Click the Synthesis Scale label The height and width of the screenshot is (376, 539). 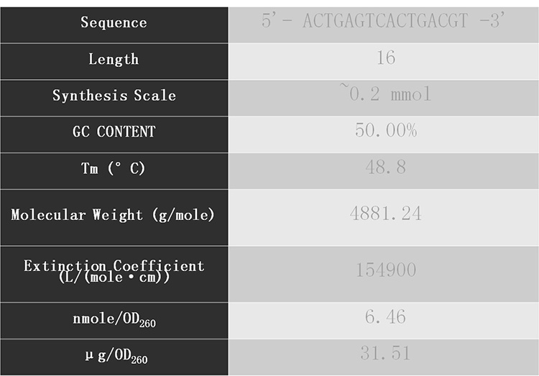tap(114, 95)
